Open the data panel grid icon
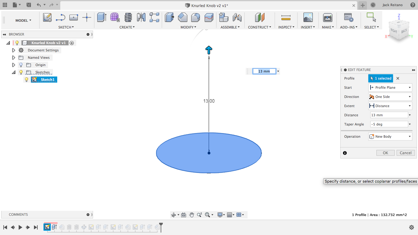Viewport: 418px width, 235px height. [5, 5]
